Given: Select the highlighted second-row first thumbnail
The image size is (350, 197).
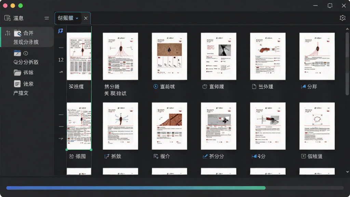Looking at the screenshot, I should click(79, 126).
